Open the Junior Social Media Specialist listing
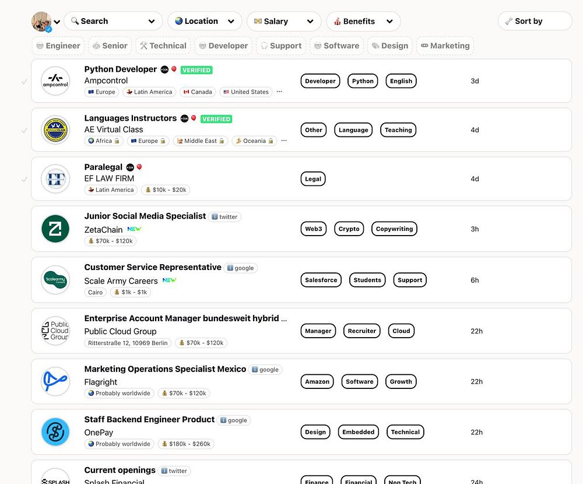The image size is (583, 484). click(x=145, y=216)
